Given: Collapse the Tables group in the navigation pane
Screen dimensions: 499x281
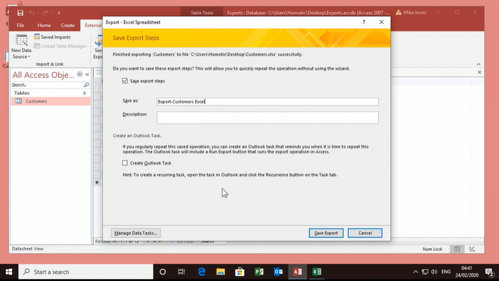Looking at the screenshot, I should pyautogui.click(x=85, y=93).
